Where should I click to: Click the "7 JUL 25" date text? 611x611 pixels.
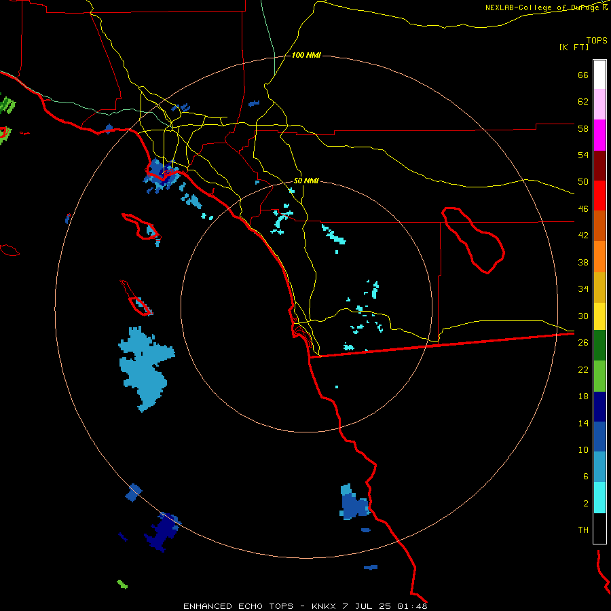[x=367, y=606]
